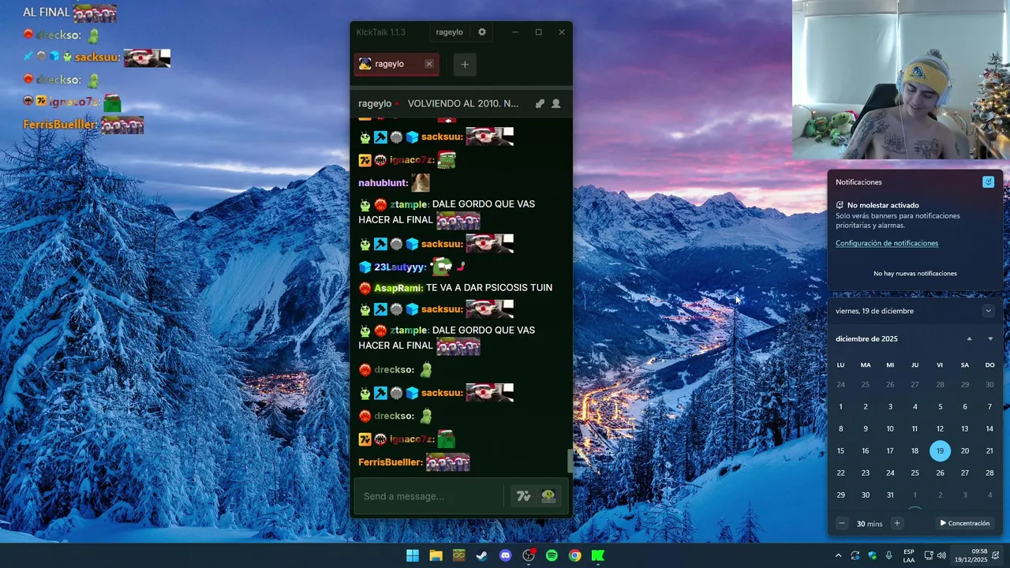The height and width of the screenshot is (568, 1010).
Task: Open KickTalk green K taskbar icon
Action: (x=598, y=555)
